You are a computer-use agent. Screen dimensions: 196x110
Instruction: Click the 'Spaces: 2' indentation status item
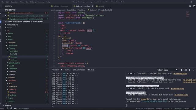click(159, 108)
